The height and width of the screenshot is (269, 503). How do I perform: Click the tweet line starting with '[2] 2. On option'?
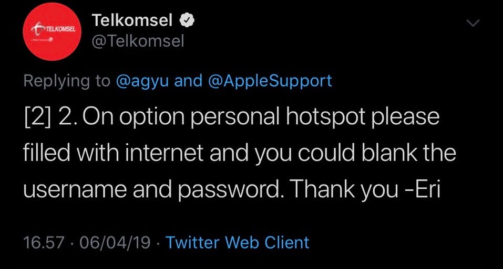pyautogui.click(x=231, y=117)
